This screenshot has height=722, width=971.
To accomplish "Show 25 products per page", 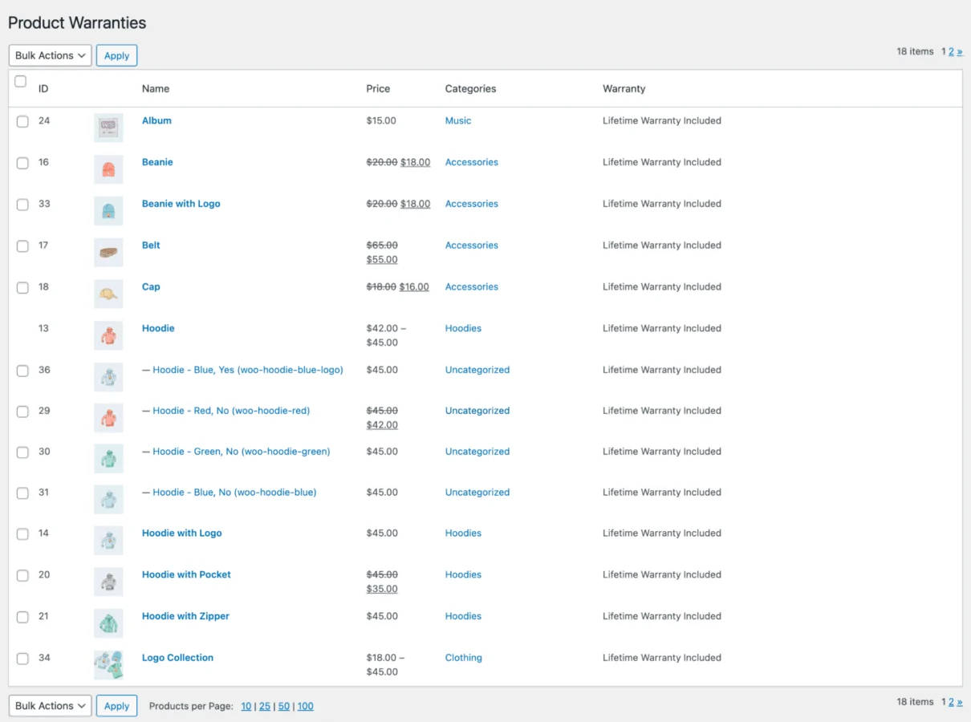I will [265, 707].
